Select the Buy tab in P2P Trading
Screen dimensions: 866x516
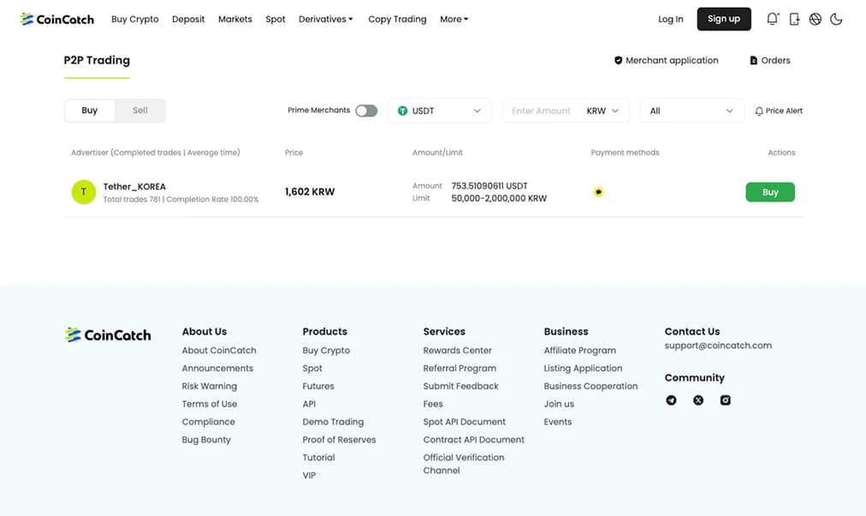pos(90,110)
